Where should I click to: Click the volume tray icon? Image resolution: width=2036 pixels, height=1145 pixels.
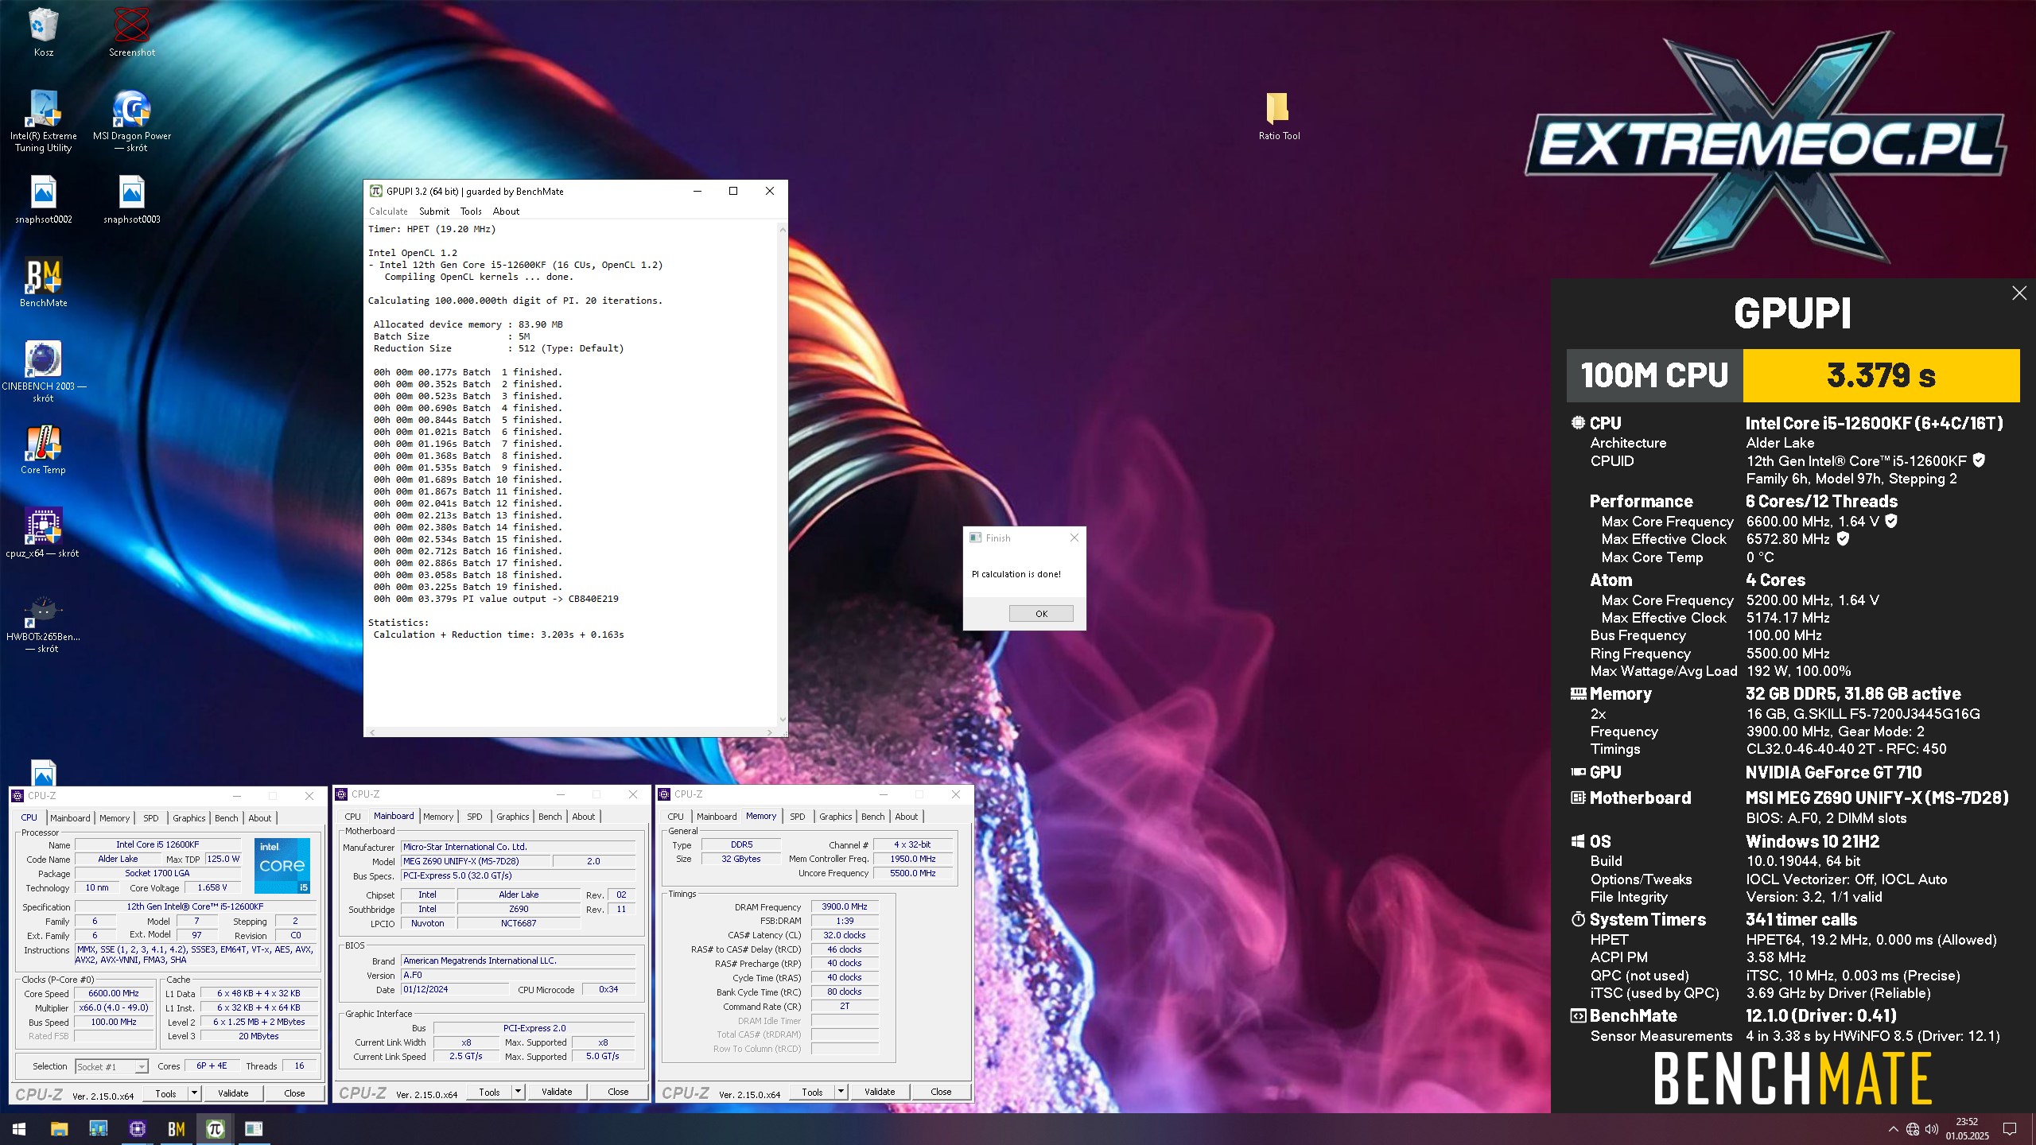pyautogui.click(x=1932, y=1129)
